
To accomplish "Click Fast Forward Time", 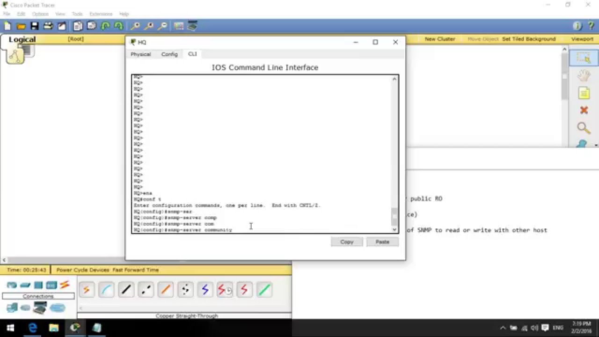I will [136, 270].
